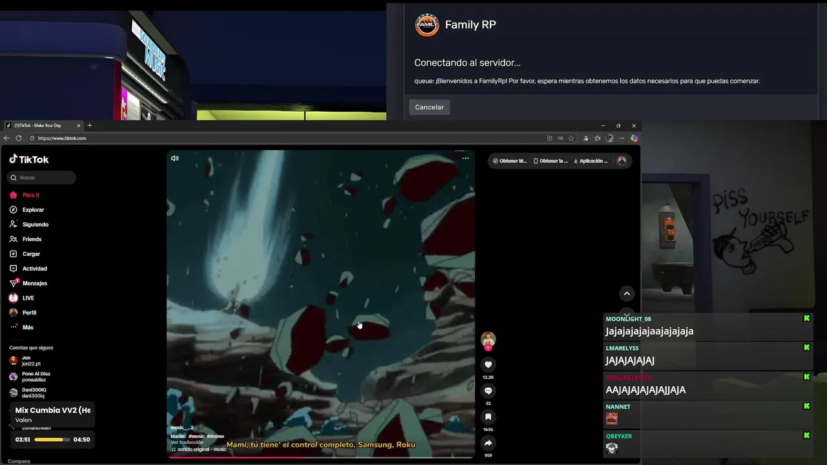Open followed account Jon
Screen dimensions: 827x465
point(25,361)
